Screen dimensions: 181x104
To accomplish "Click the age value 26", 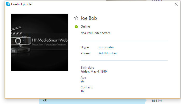I will [x=82, y=81].
